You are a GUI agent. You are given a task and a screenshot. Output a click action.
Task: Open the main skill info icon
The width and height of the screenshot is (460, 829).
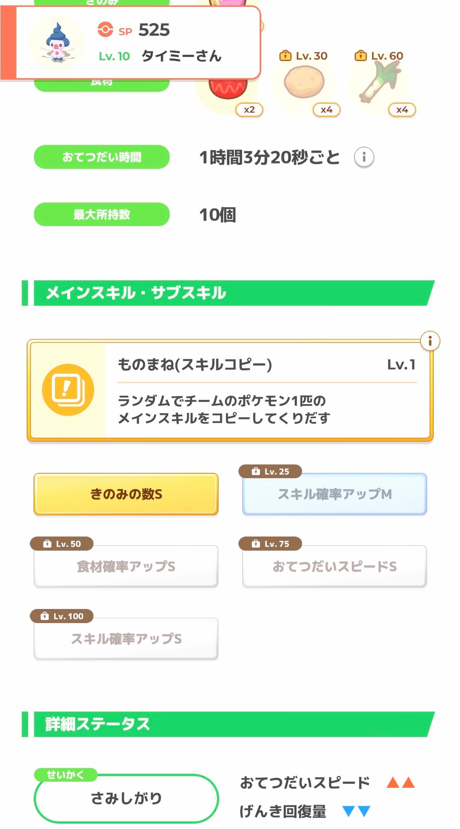pyautogui.click(x=430, y=341)
